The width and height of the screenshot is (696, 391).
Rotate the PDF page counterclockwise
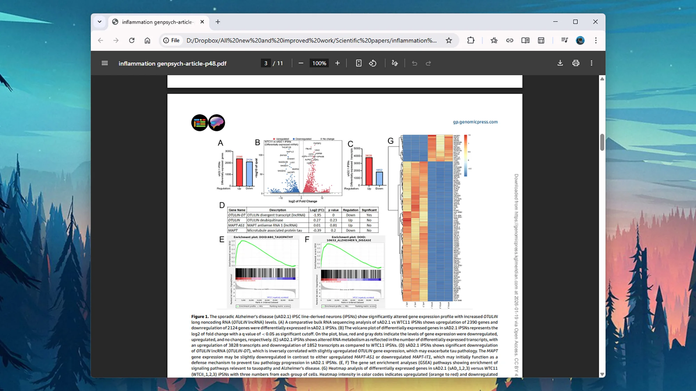coord(372,63)
